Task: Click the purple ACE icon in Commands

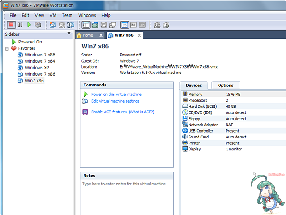Action: [85, 112]
